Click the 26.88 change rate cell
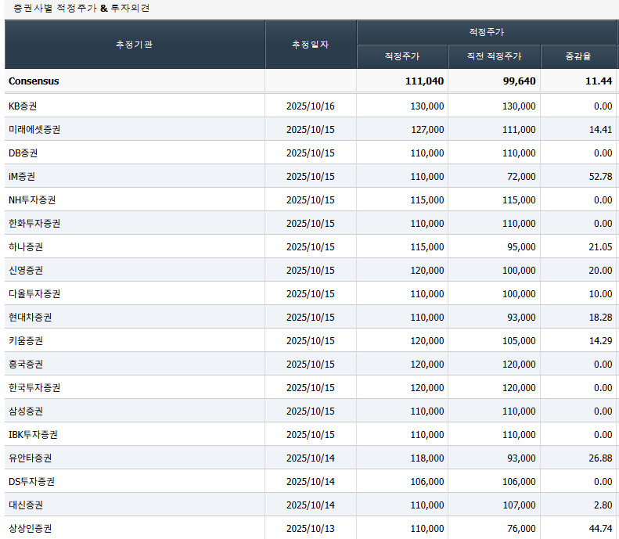The image size is (619, 539). (600, 458)
